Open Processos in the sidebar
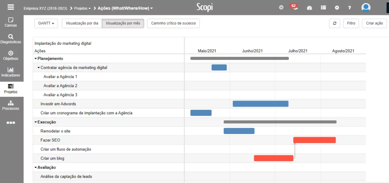 (11, 105)
